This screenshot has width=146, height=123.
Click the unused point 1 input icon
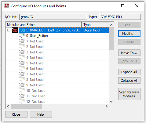tap(22, 41)
